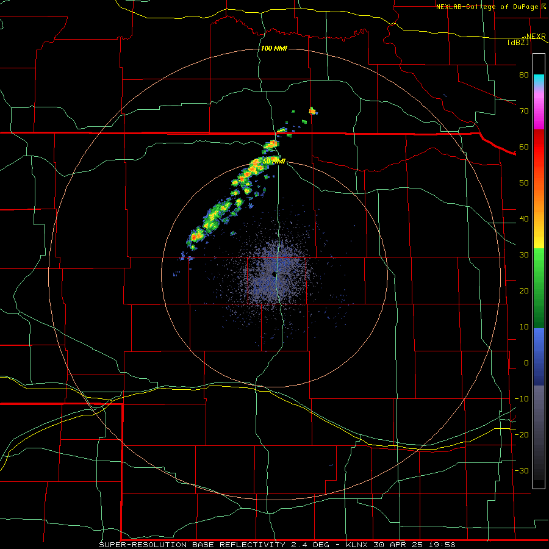Viewport: 549px width, 549px height.
Task: Click the -10 value on the dBZ scale
Action: pyautogui.click(x=522, y=399)
